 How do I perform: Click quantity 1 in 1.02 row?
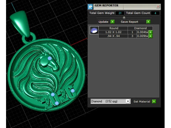132,32
